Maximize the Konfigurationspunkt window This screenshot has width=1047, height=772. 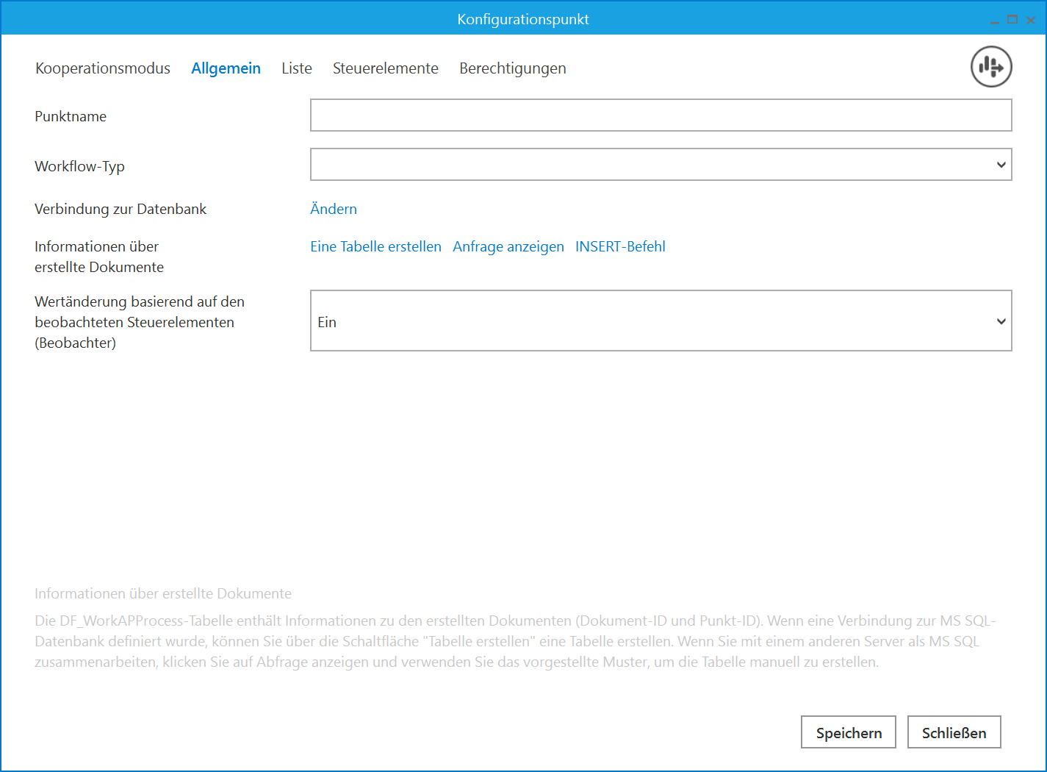[x=1012, y=20]
